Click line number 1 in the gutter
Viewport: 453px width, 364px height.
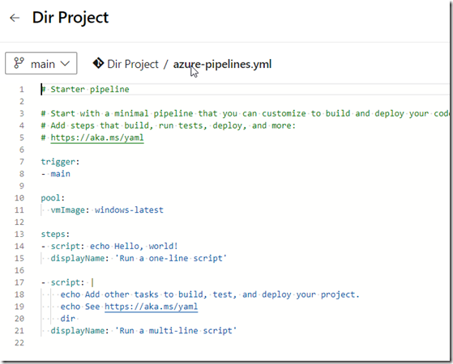(22, 90)
